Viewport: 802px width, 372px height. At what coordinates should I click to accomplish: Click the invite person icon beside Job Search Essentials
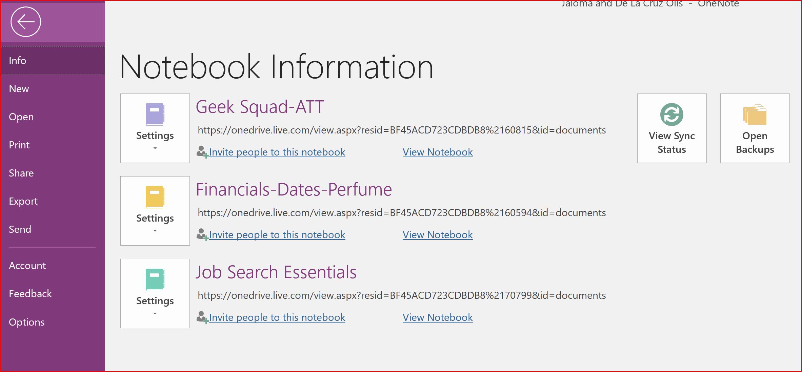[x=202, y=317]
